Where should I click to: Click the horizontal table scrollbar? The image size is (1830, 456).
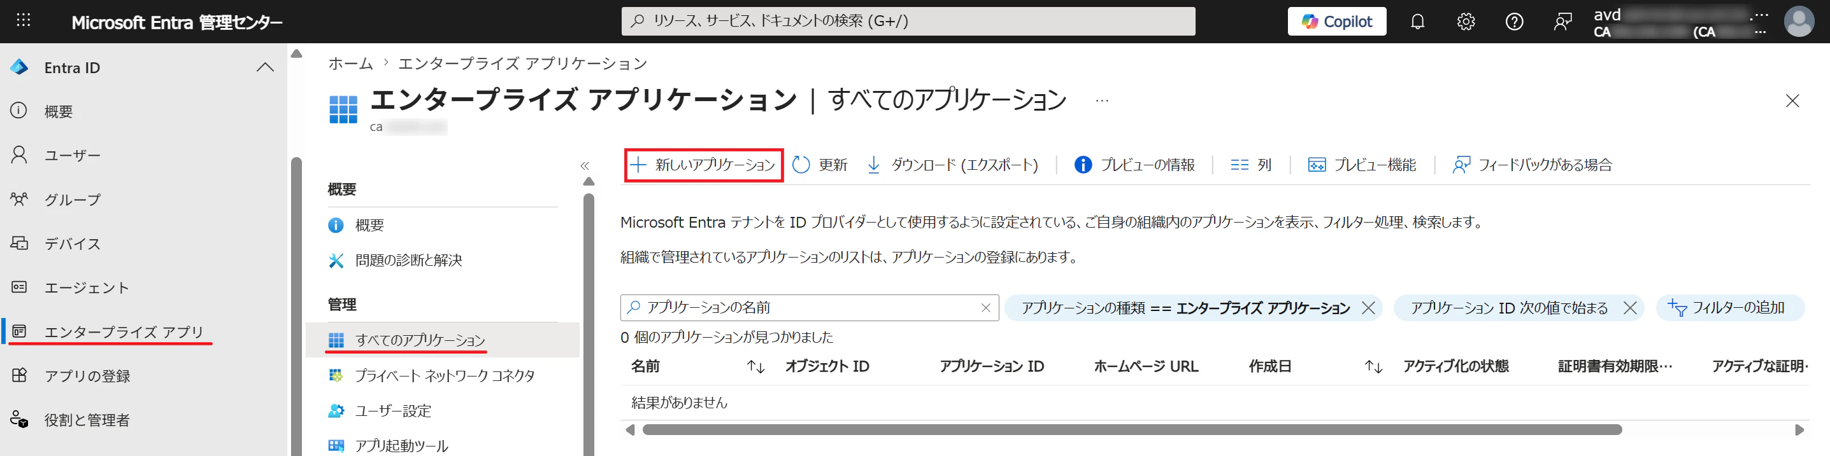tap(1132, 429)
